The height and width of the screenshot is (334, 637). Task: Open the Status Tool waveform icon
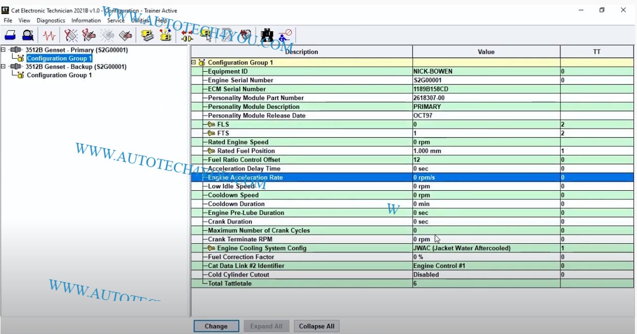[49, 36]
